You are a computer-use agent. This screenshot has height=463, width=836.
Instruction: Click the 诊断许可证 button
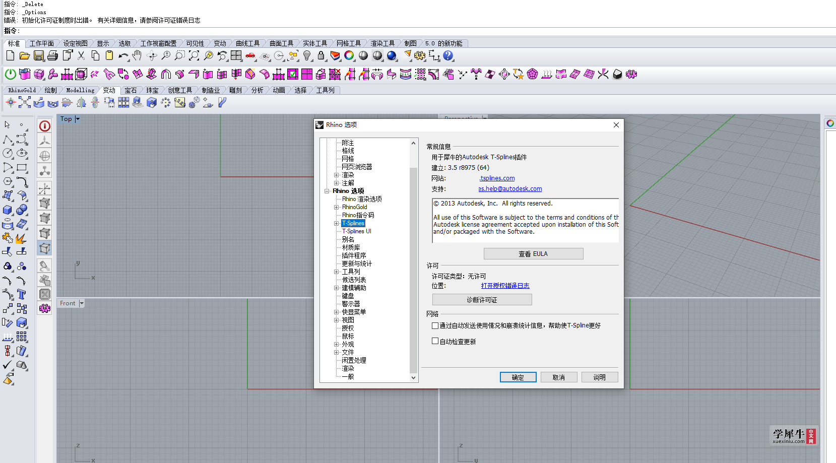pos(482,300)
